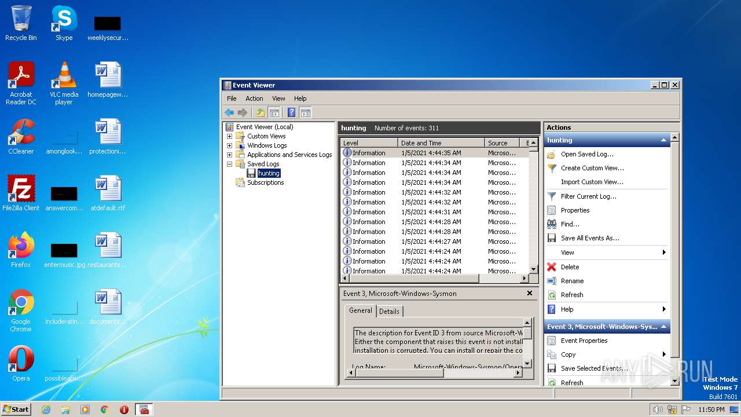The width and height of the screenshot is (741, 417).
Task: Click the Save All Events disk icon
Action: (552, 238)
